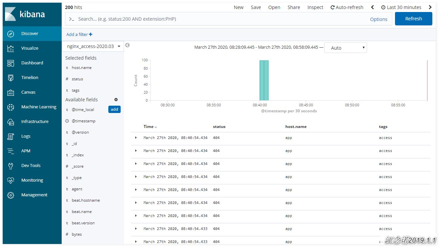Click first histogram bar at 08:40
Screen dimensions: 439x247
[262, 80]
